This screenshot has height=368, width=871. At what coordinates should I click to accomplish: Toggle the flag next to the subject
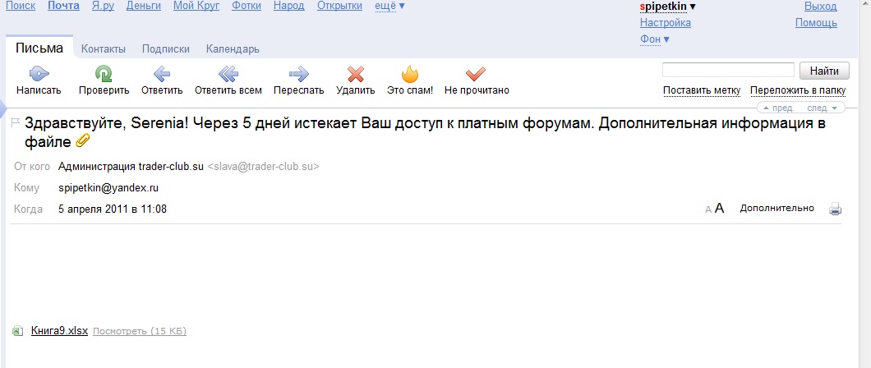click(x=16, y=122)
